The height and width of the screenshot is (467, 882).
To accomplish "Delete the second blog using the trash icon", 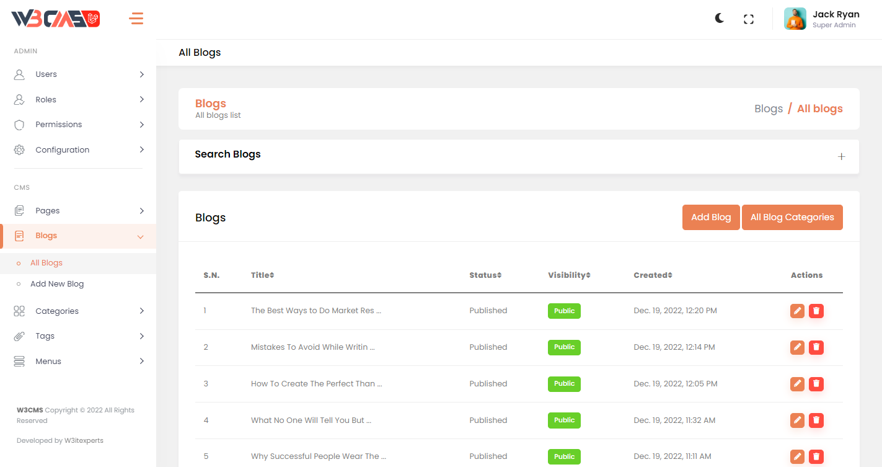I will pos(816,347).
